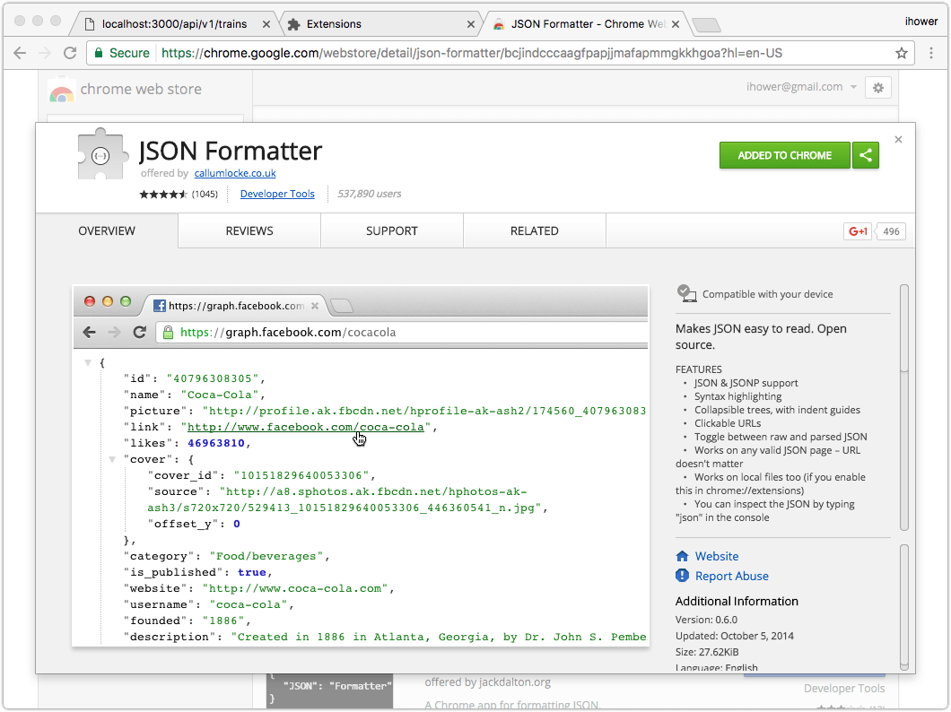
Task: Click the JSON Formatter screenshot preview
Action: point(361,465)
